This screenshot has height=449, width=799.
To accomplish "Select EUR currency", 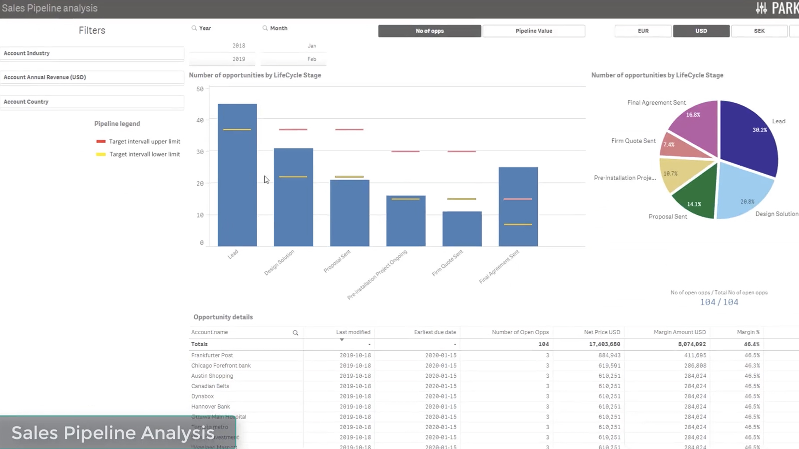I will [643, 31].
